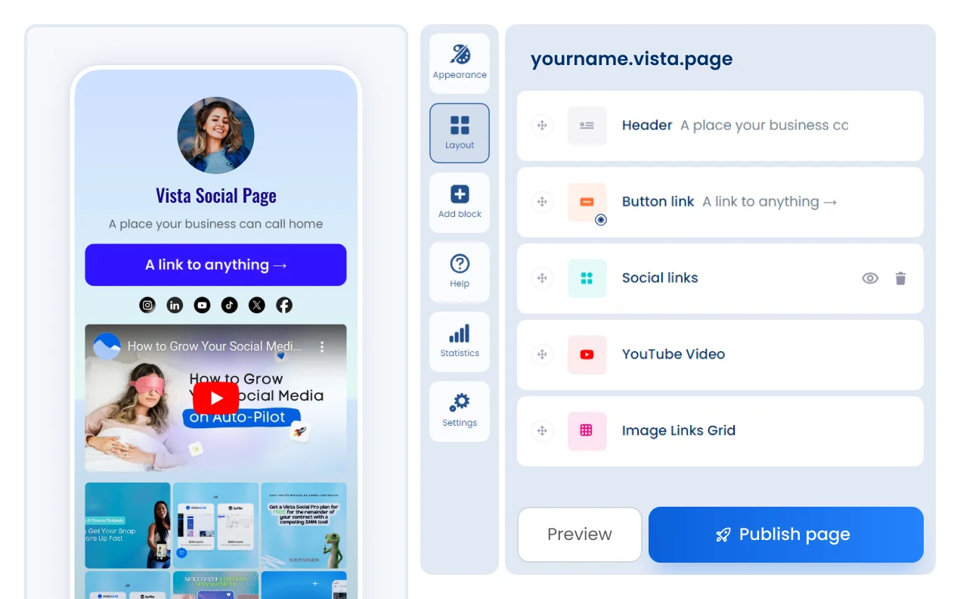Toggle visibility of Social links block
The image size is (960, 599).
point(870,278)
